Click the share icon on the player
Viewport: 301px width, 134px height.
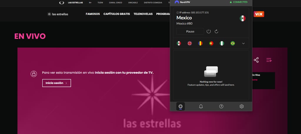pyautogui.click(x=256, y=60)
